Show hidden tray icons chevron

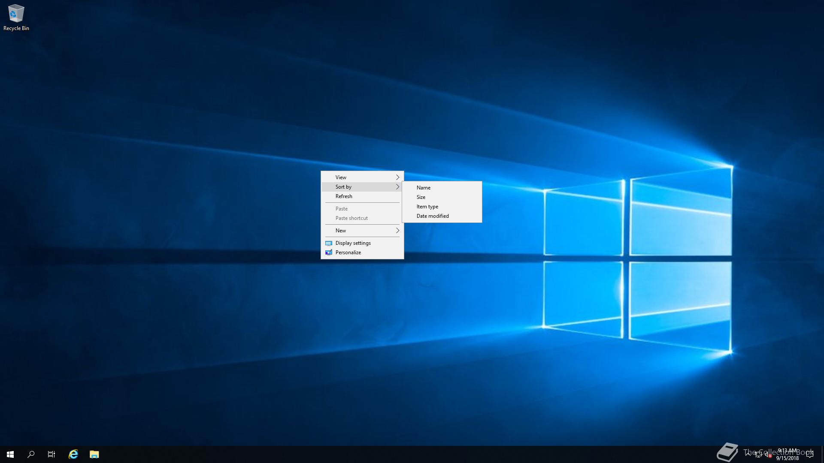[748, 454]
